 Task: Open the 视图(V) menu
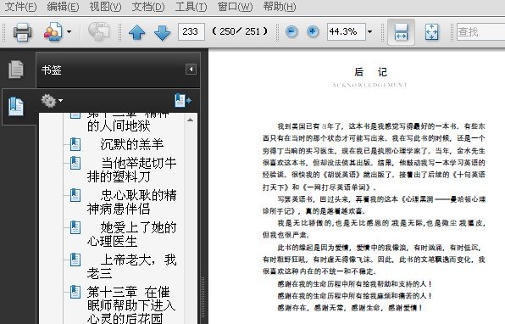105,7
